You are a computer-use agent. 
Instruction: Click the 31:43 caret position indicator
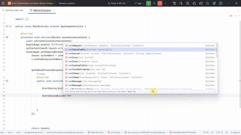click(x=206, y=132)
